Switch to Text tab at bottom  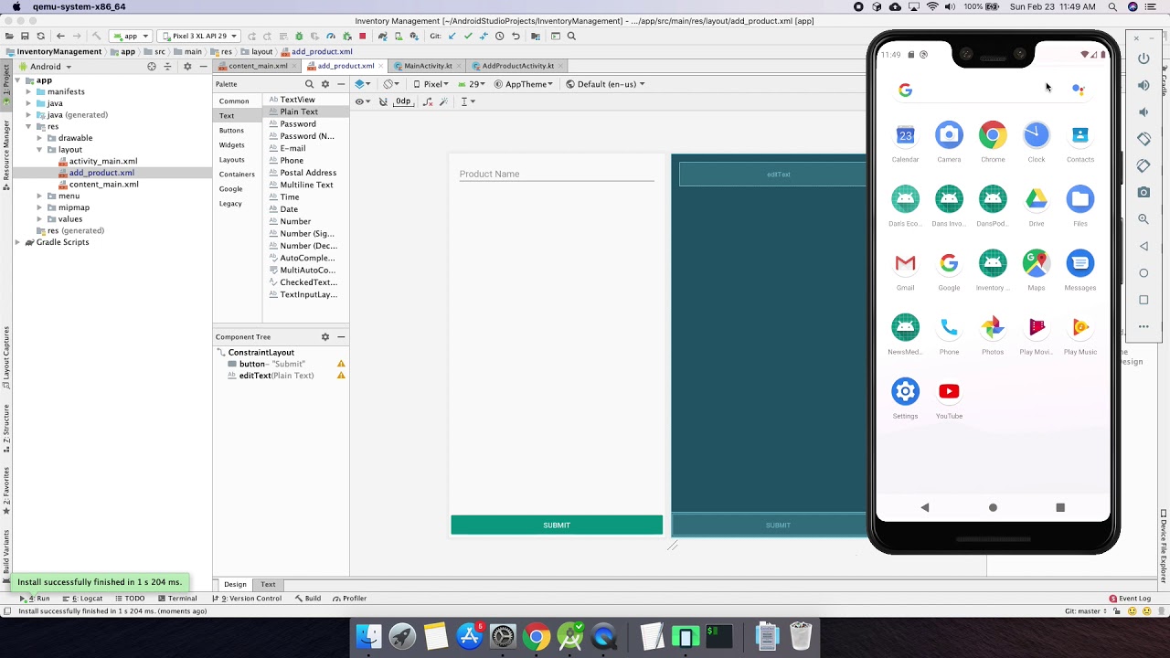pyautogui.click(x=268, y=584)
